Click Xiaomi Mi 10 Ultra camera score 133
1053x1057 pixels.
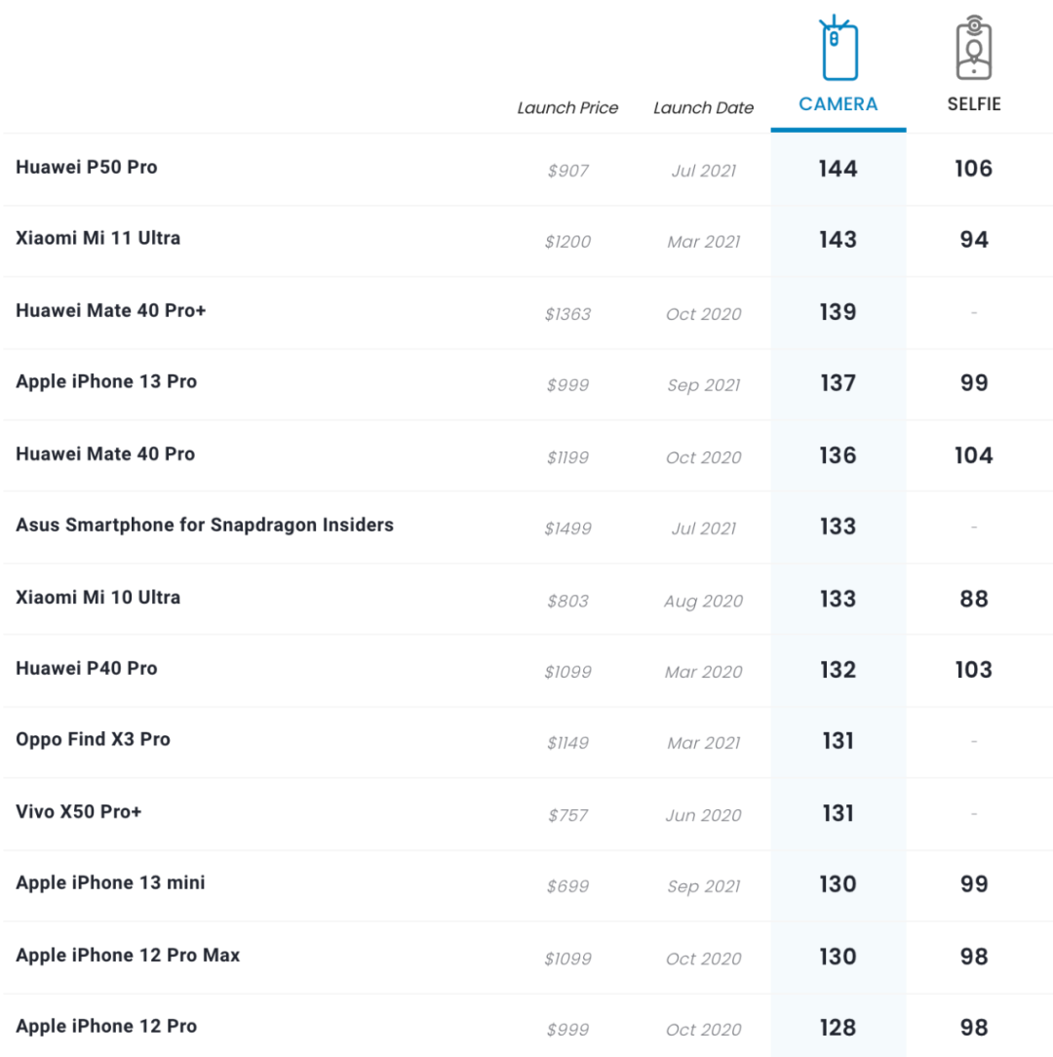tap(838, 599)
